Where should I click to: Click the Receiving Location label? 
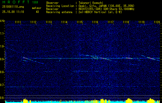click(x=60, y=6)
